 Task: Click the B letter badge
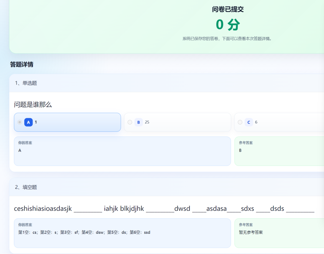139,122
